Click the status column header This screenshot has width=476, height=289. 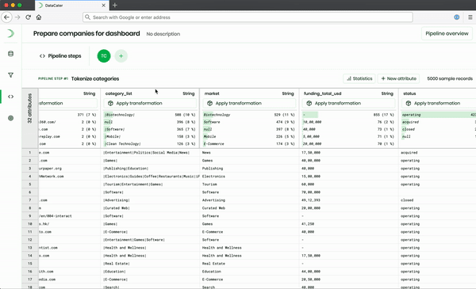tap(409, 93)
